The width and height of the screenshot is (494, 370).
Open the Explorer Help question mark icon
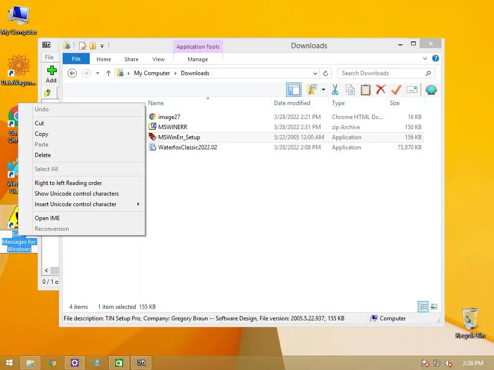point(436,58)
